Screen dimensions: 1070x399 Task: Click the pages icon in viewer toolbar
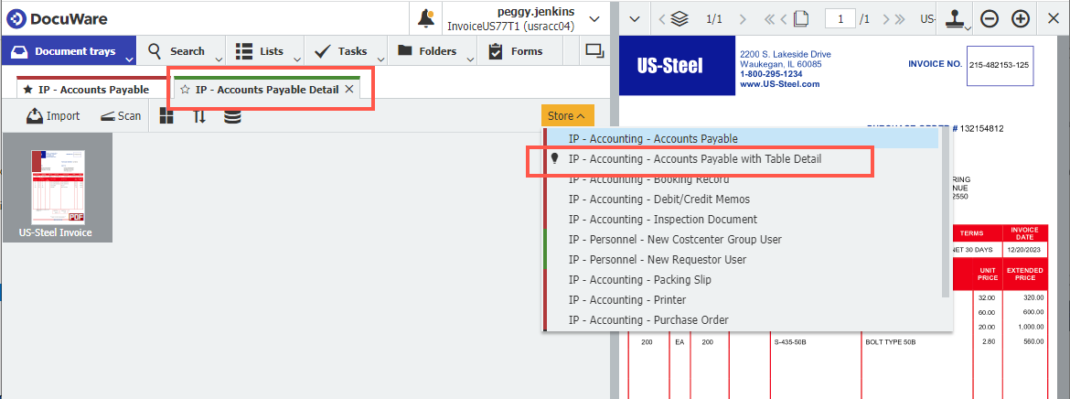[801, 19]
